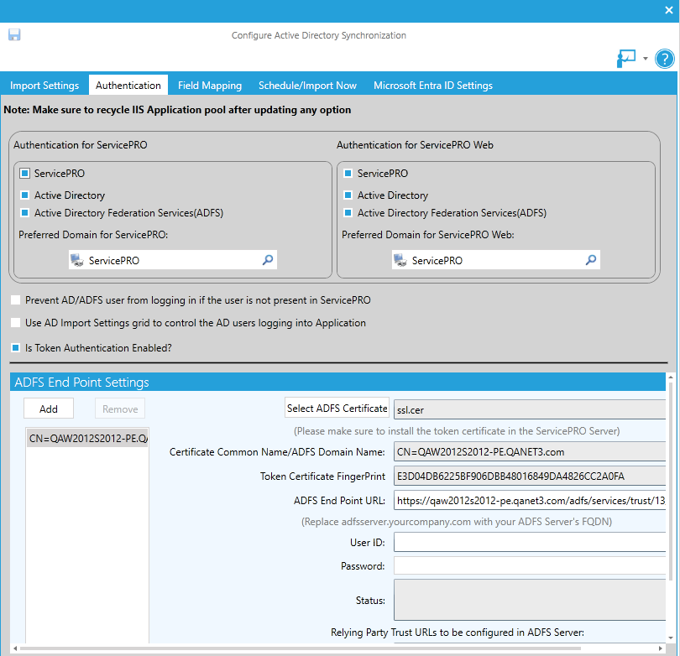Screen dimensions: 680x656
Task: Select the Authentication tab
Action: coord(128,85)
